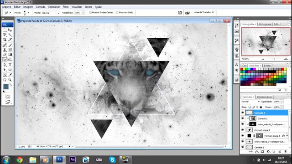292x164 pixels.
Task: Create new adjustment layer icon
Action: (268, 152)
